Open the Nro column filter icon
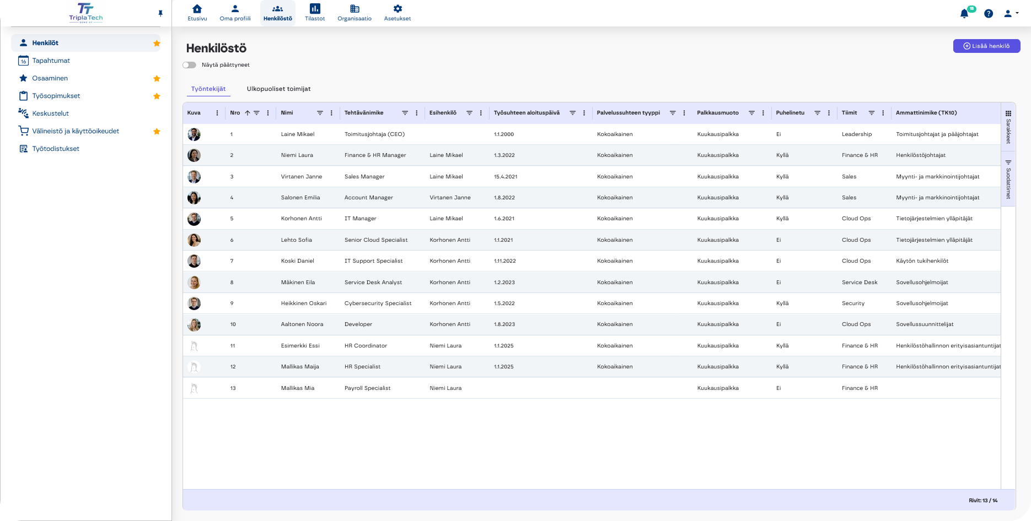1031x521 pixels. [256, 113]
